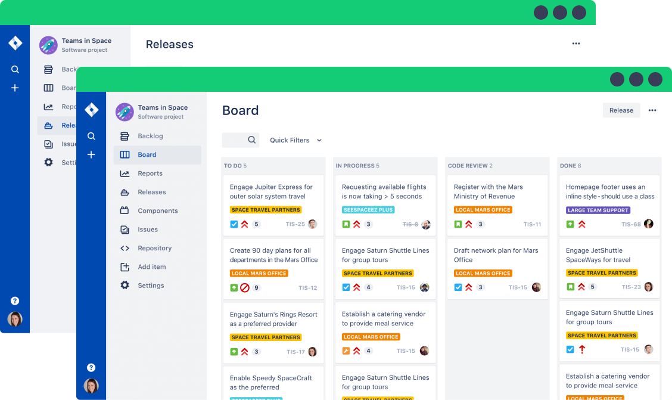
Task: Click improvement arrow icon on TIS-68 card
Action: coord(570,224)
